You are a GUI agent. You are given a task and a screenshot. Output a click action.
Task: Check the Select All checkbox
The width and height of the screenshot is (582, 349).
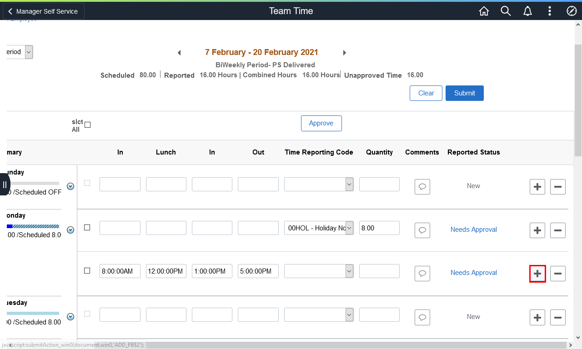[x=88, y=125]
